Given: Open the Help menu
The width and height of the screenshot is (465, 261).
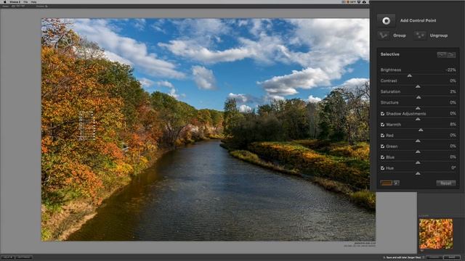Looking at the screenshot, I should pos(34,1).
